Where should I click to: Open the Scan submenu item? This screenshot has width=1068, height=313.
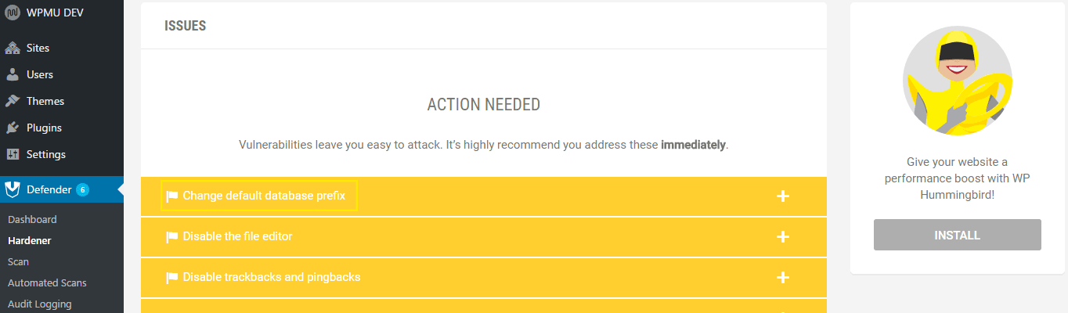[x=19, y=262]
